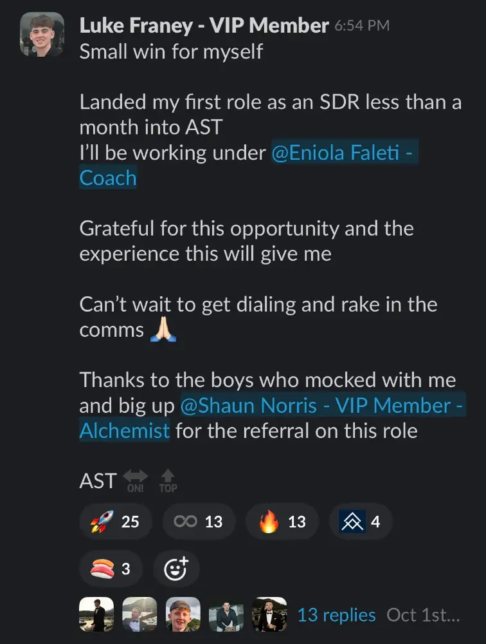
Task: Open the @Eniola Faleti - Coach mention
Action: pos(345,153)
